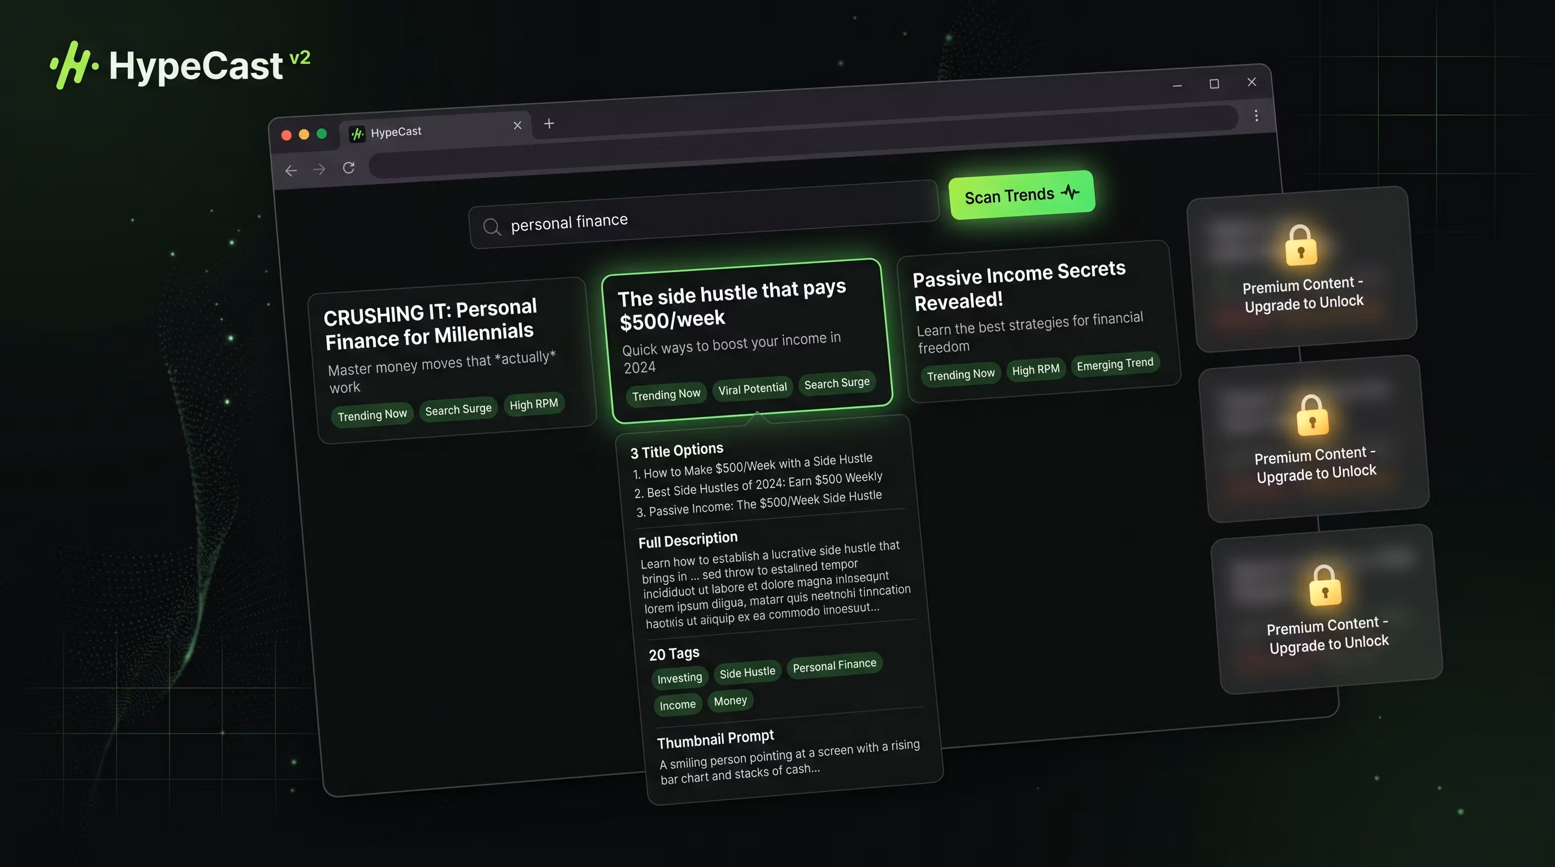The width and height of the screenshot is (1555, 867).
Task: Click the browser address bar
Action: click(x=803, y=142)
